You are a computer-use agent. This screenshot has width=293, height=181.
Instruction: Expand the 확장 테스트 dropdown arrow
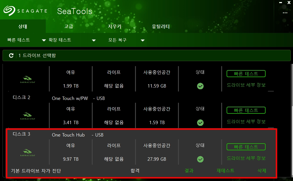94,40
